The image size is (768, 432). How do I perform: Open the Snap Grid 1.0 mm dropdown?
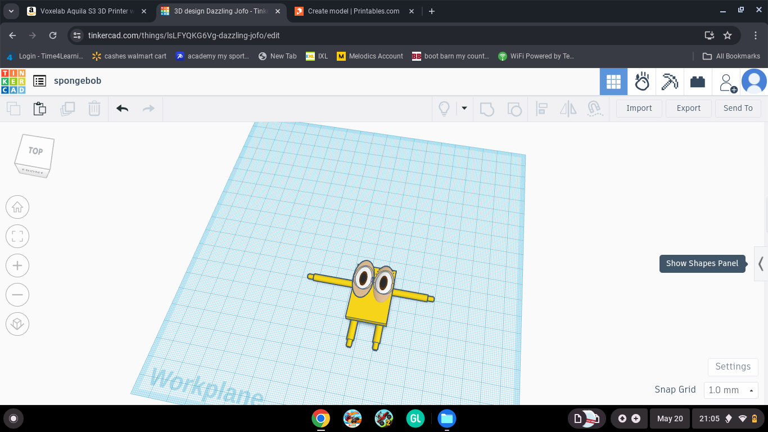[730, 390]
